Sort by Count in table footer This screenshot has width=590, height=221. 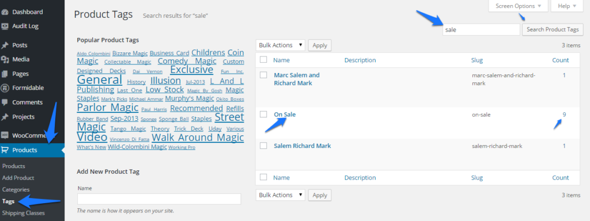561,177
